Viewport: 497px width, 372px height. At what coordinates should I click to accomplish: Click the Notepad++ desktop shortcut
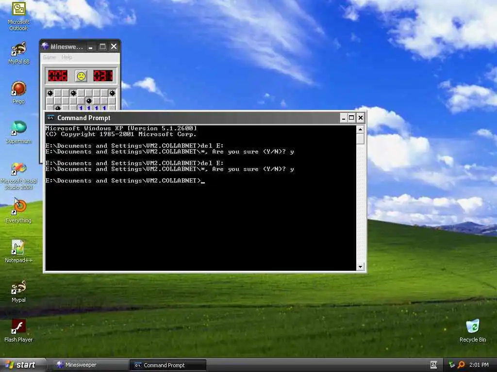pyautogui.click(x=18, y=251)
